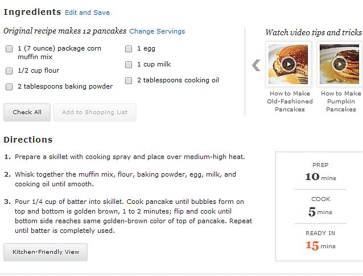Open How to Make Old-Fashioned Pancakes link
The width and height of the screenshot is (363, 276).
[290, 101]
